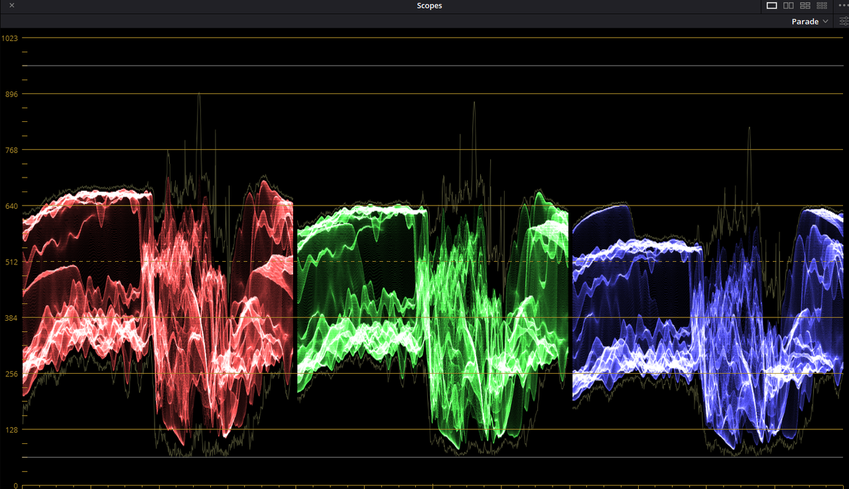Image resolution: width=849 pixels, height=489 pixels.
Task: Select the single scope view layout
Action: [x=771, y=5]
